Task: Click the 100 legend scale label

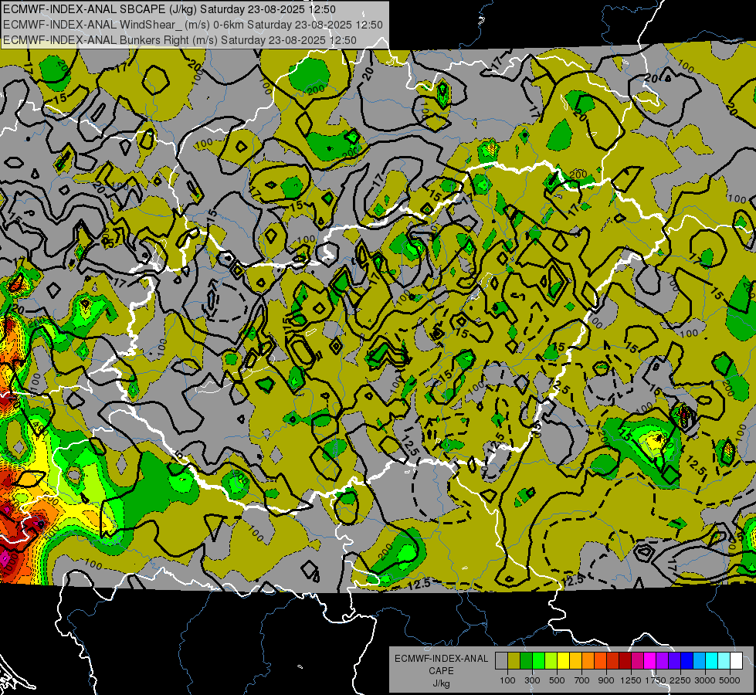Action: point(507,680)
